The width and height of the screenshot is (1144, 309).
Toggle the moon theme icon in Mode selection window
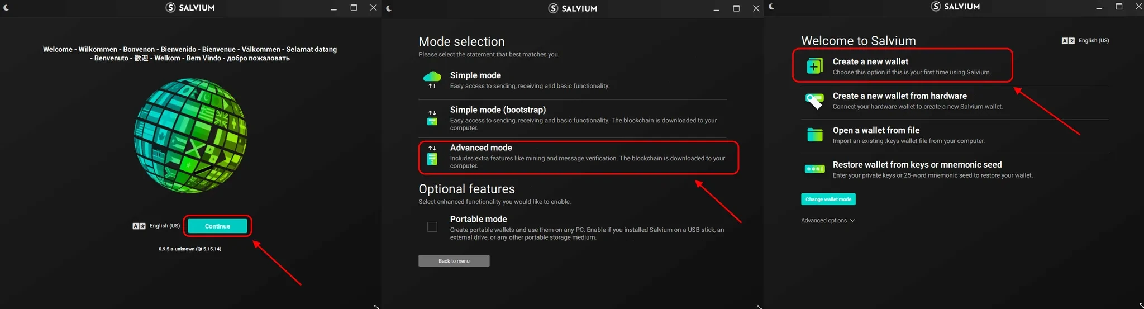[x=389, y=8]
